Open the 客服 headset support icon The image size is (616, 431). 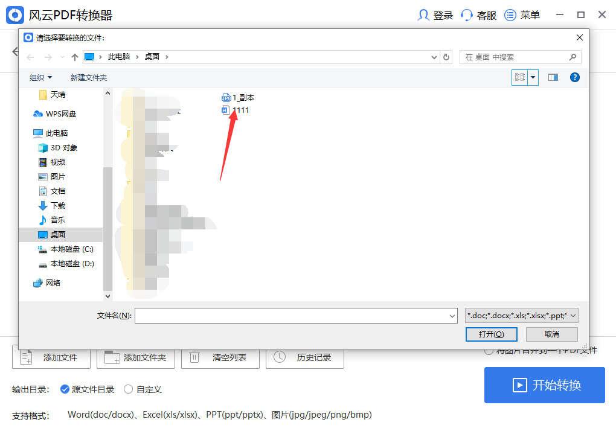[x=466, y=15]
